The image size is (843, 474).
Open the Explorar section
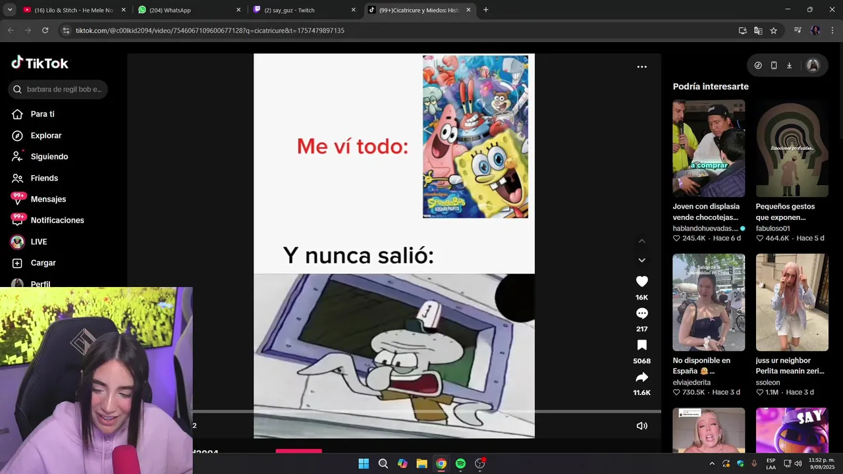point(45,136)
